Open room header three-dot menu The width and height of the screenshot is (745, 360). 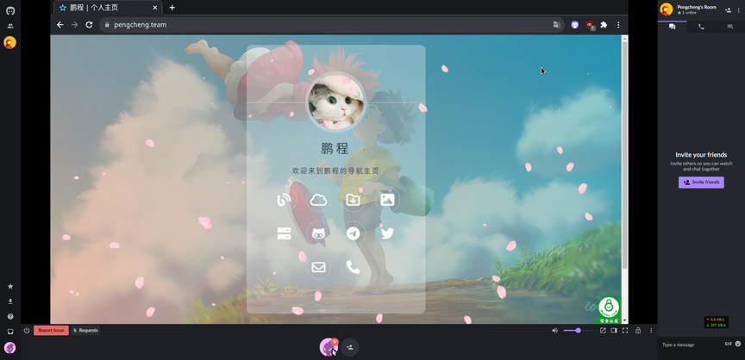pos(740,9)
